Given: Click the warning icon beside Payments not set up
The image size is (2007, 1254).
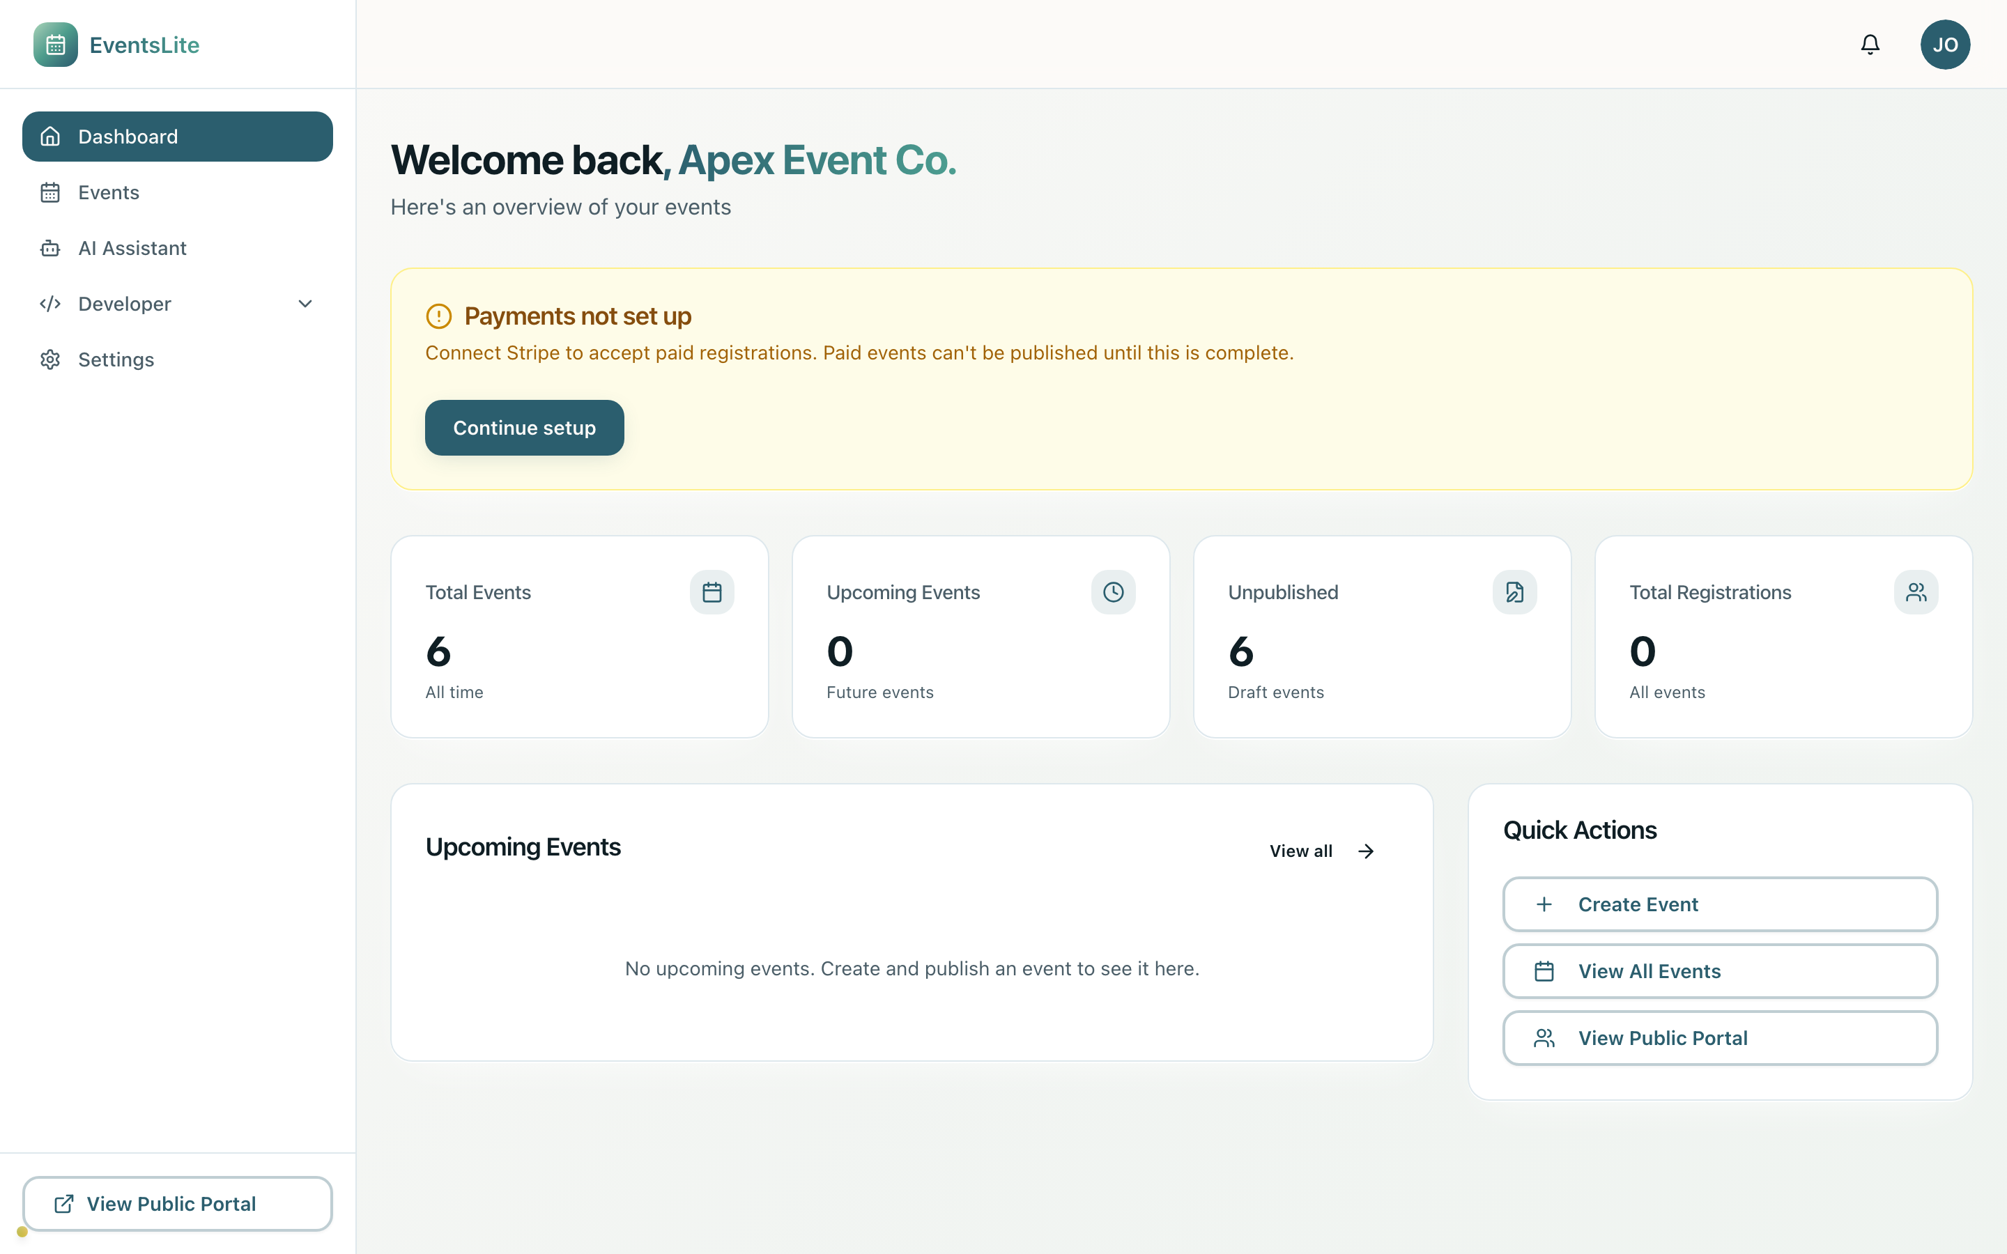Looking at the screenshot, I should click(439, 316).
